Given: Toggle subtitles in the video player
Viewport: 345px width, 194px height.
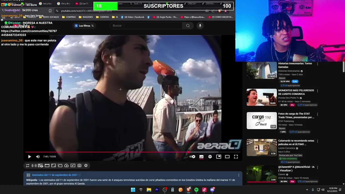Looking at the screenshot, I should tap(201, 157).
